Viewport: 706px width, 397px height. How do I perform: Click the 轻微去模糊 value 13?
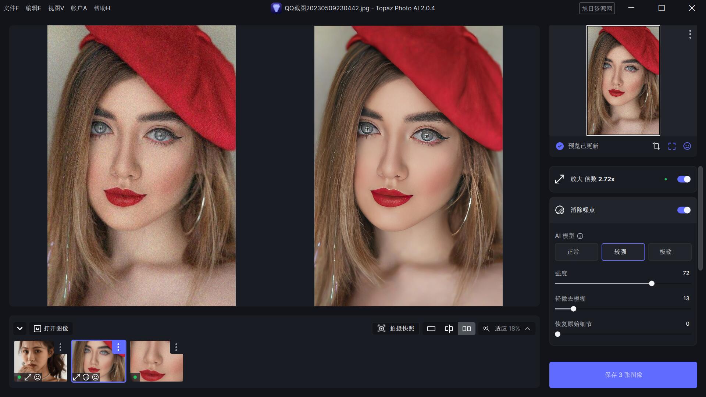pyautogui.click(x=686, y=298)
